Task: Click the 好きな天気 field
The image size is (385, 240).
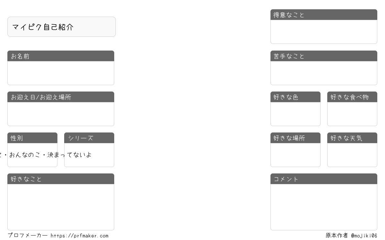Action: [352, 155]
